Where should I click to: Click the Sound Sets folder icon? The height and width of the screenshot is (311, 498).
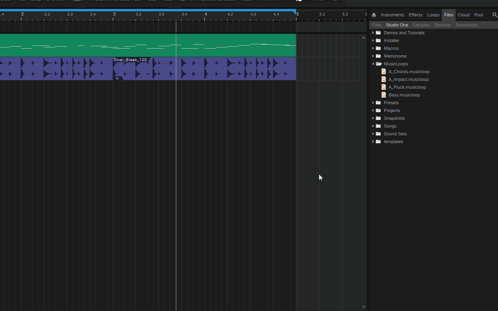click(x=378, y=134)
